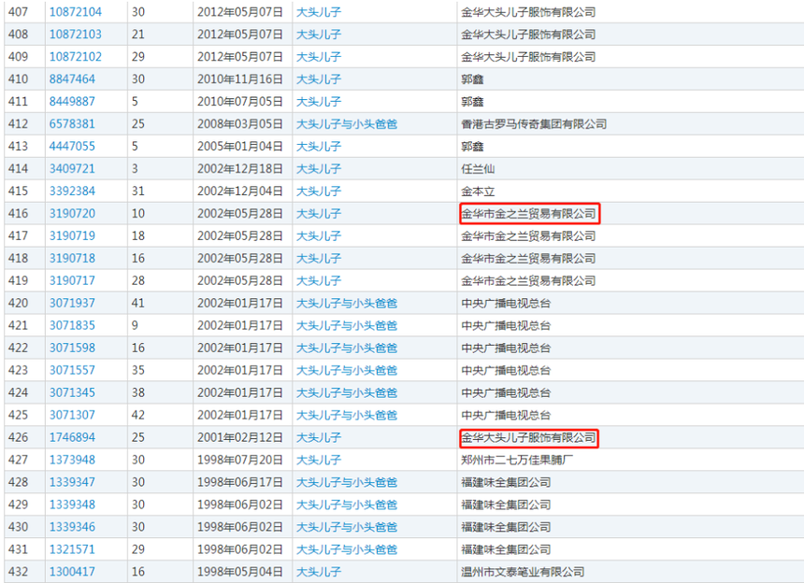Open registration number 1746894
The height and width of the screenshot is (583, 804).
[72, 437]
